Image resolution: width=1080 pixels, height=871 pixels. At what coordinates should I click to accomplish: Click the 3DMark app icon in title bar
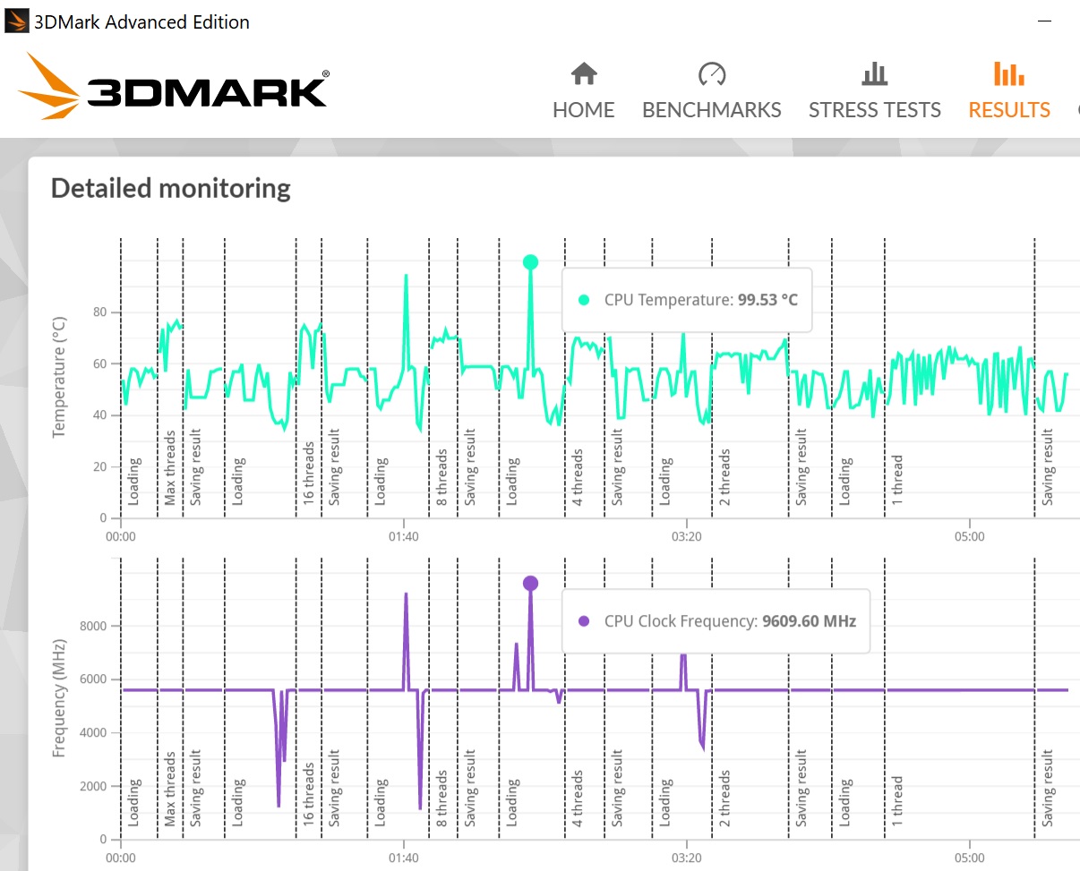coord(16,21)
